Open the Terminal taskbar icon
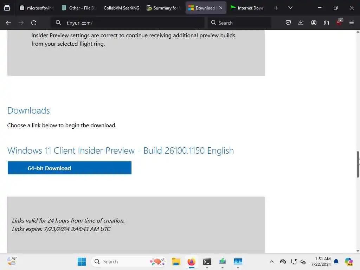The image size is (360, 270). 207,262
